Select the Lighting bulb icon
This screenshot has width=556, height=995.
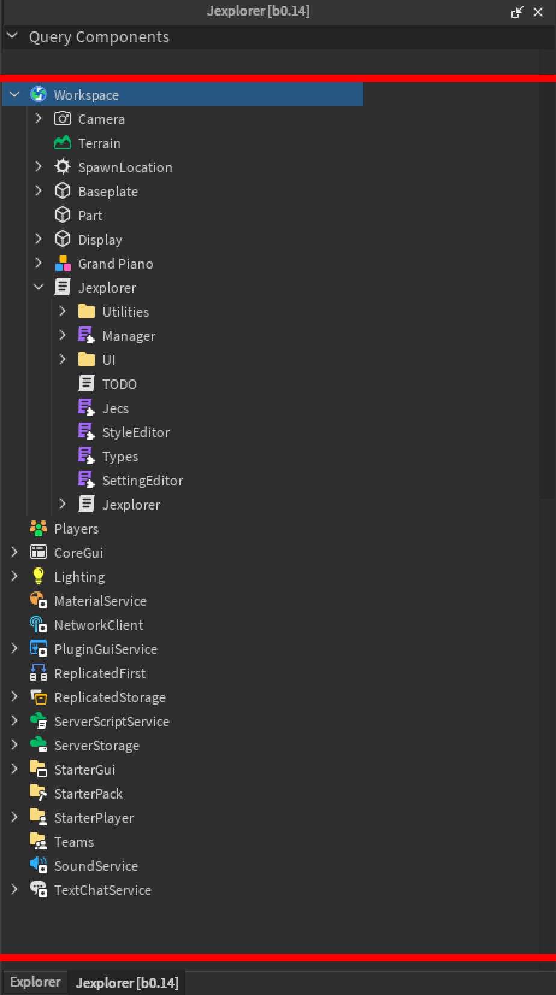pos(39,576)
